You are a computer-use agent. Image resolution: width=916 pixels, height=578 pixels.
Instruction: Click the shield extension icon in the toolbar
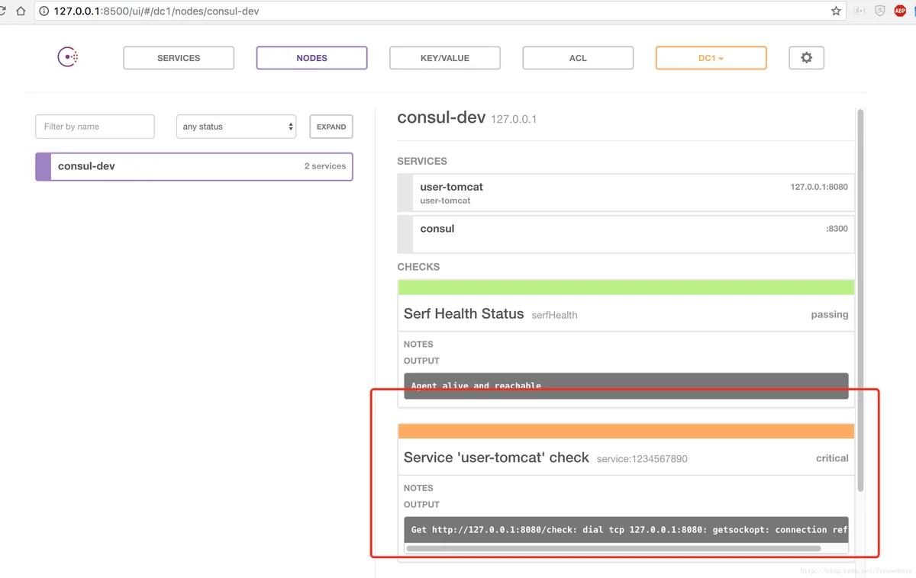point(880,11)
